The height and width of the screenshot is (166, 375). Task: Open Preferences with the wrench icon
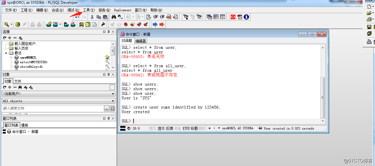[x=103, y=24]
